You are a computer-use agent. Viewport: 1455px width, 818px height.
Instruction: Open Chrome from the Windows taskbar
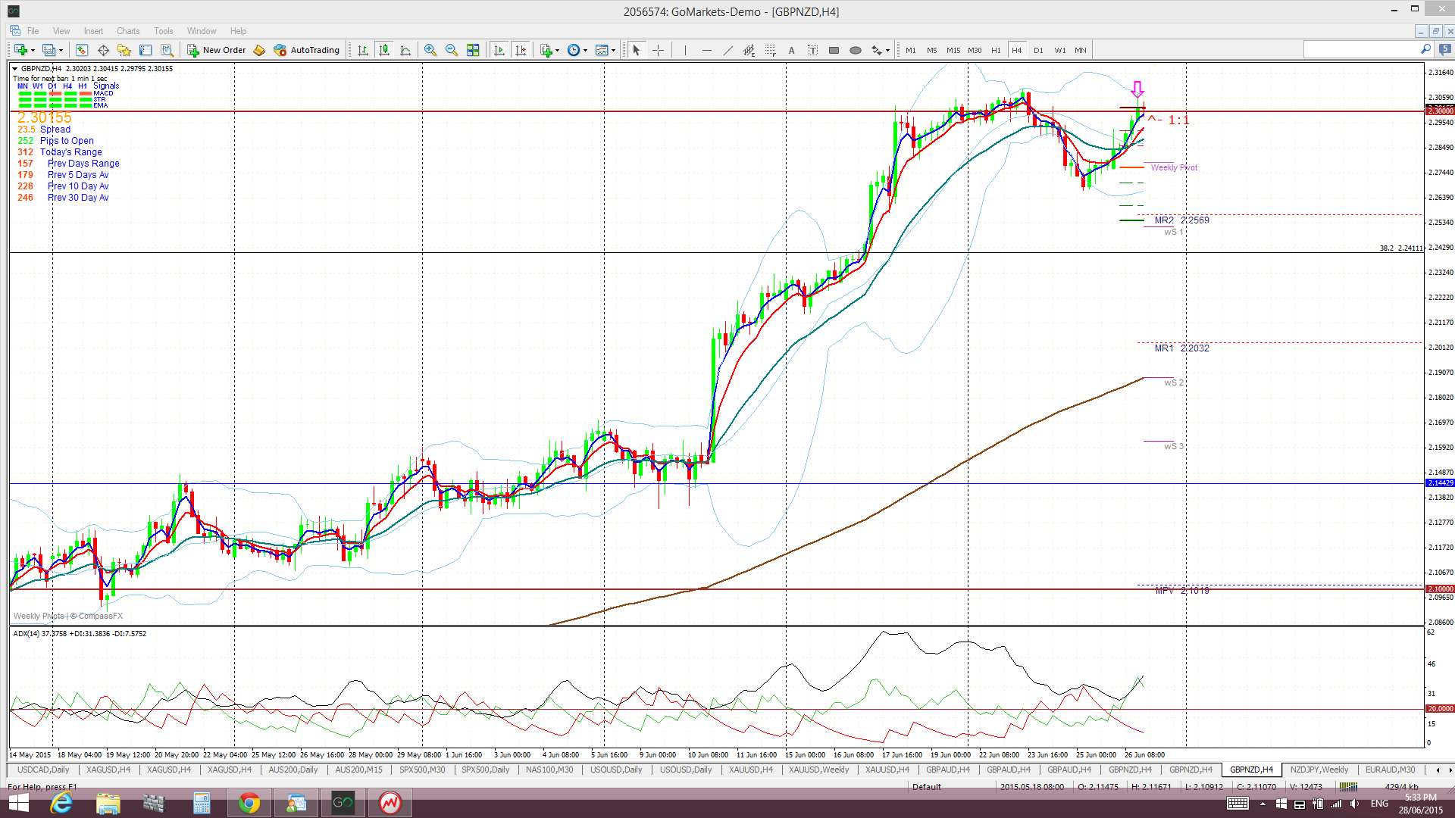(249, 803)
